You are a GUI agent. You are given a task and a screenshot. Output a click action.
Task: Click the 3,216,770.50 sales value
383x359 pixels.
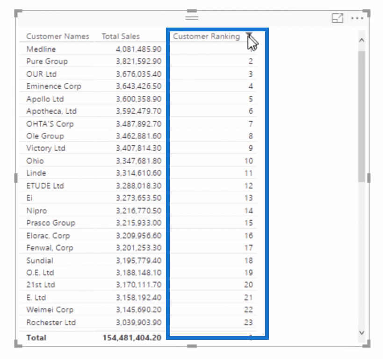point(138,211)
